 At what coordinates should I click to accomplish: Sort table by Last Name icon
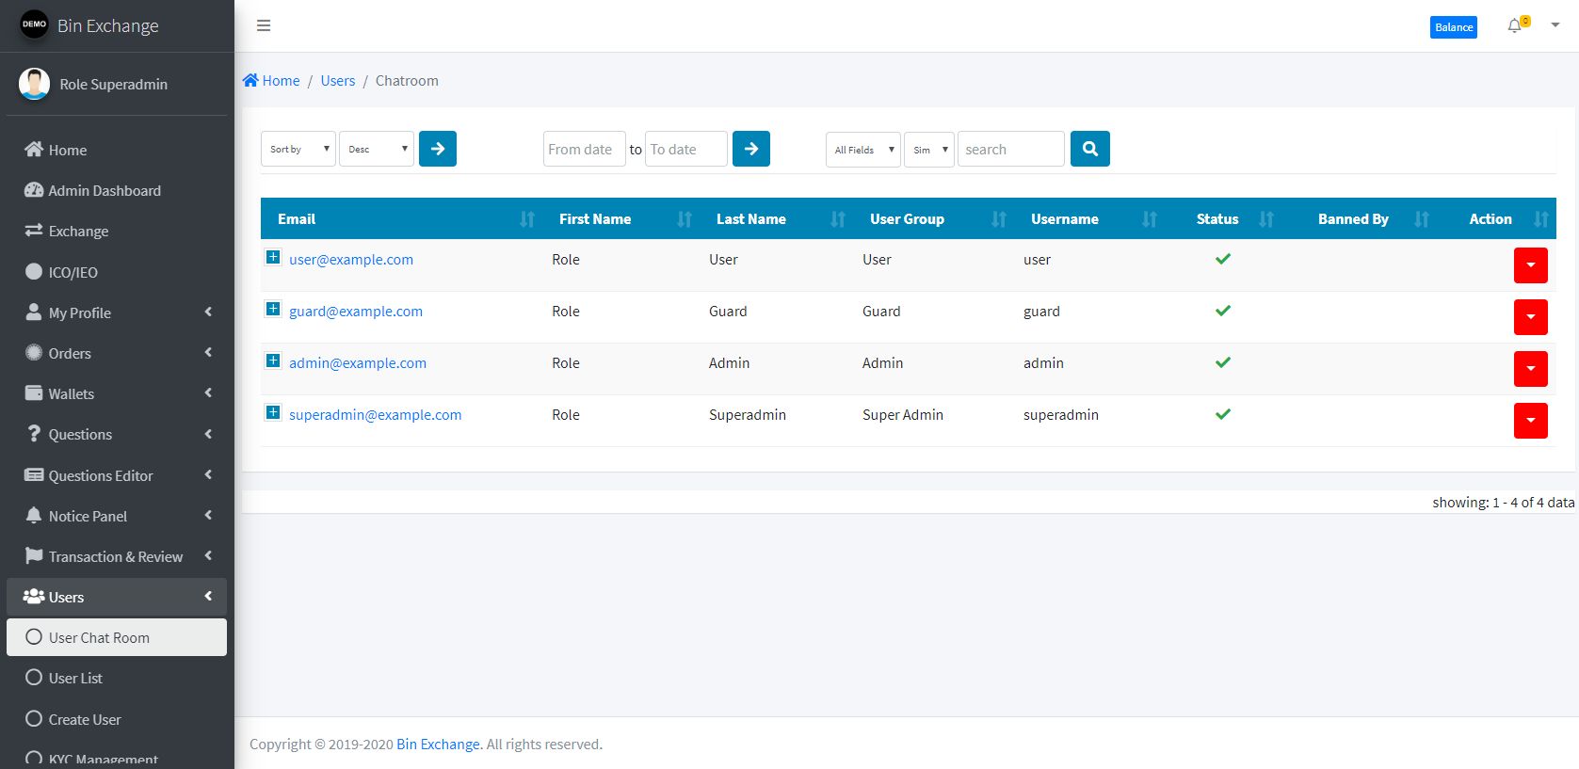pos(838,219)
